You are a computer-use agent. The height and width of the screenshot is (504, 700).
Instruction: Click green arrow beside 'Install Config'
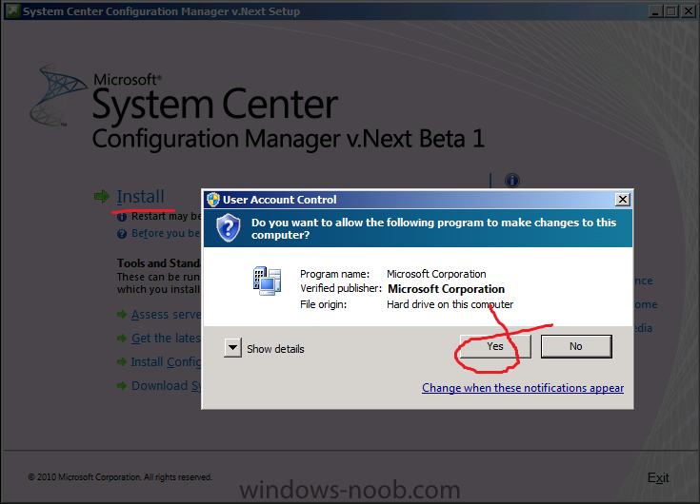click(x=122, y=362)
